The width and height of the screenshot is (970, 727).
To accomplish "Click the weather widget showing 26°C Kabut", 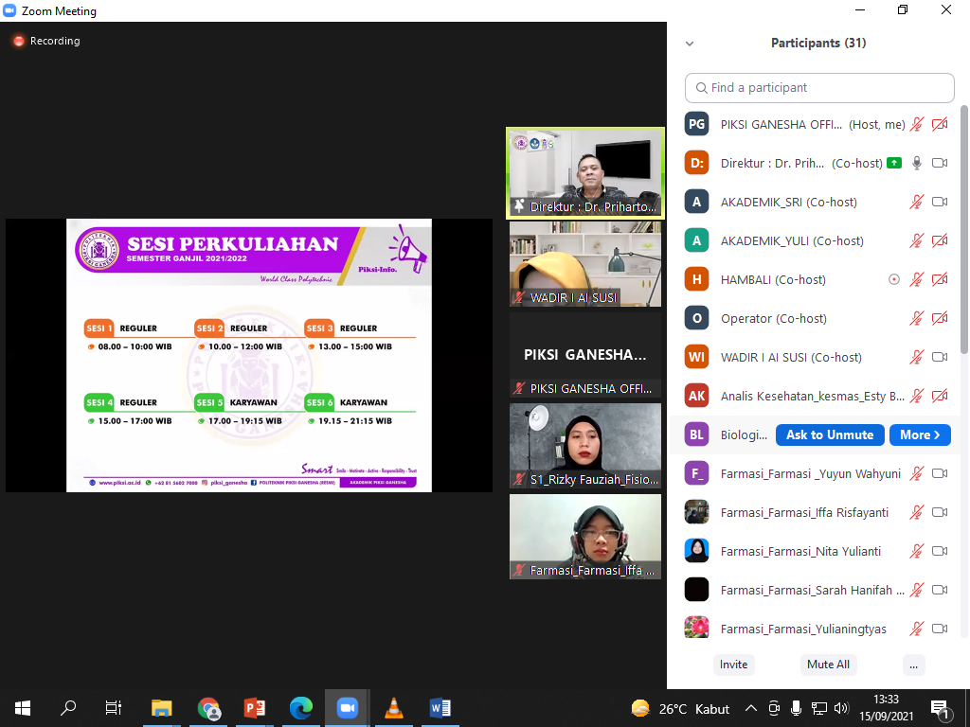I will [x=680, y=708].
